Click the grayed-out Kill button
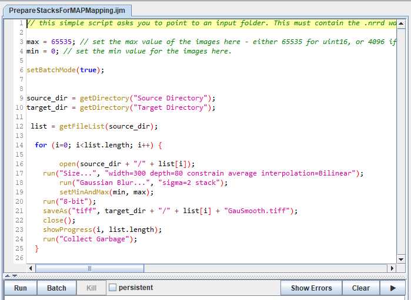The image size is (411, 300). point(91,288)
